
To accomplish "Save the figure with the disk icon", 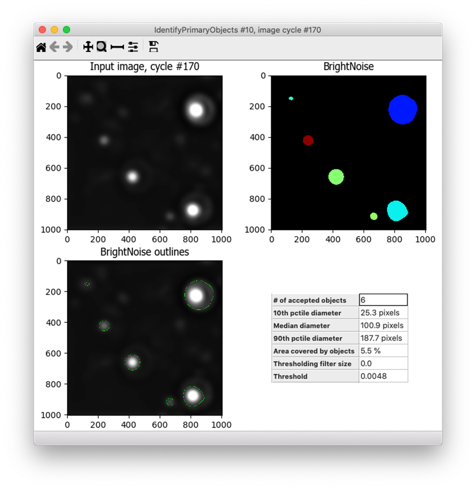I will click(153, 47).
